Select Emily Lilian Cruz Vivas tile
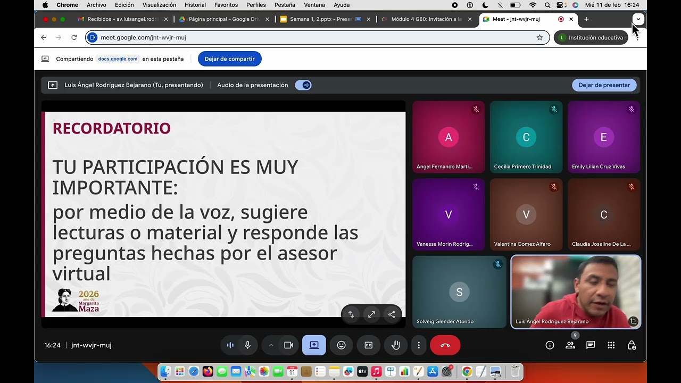 [x=604, y=137]
